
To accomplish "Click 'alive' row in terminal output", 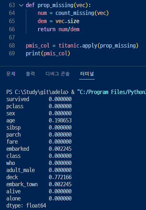I will tap(39, 191).
